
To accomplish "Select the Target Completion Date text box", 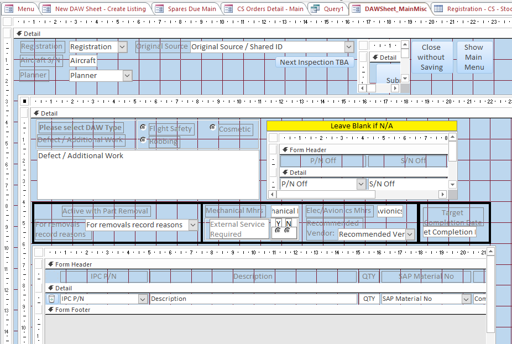I will [450, 232].
